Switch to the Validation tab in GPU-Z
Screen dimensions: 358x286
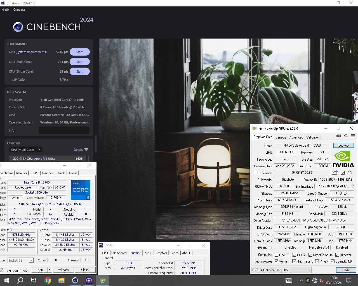click(x=313, y=137)
